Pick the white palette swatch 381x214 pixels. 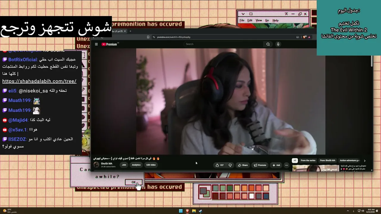click(252, 196)
